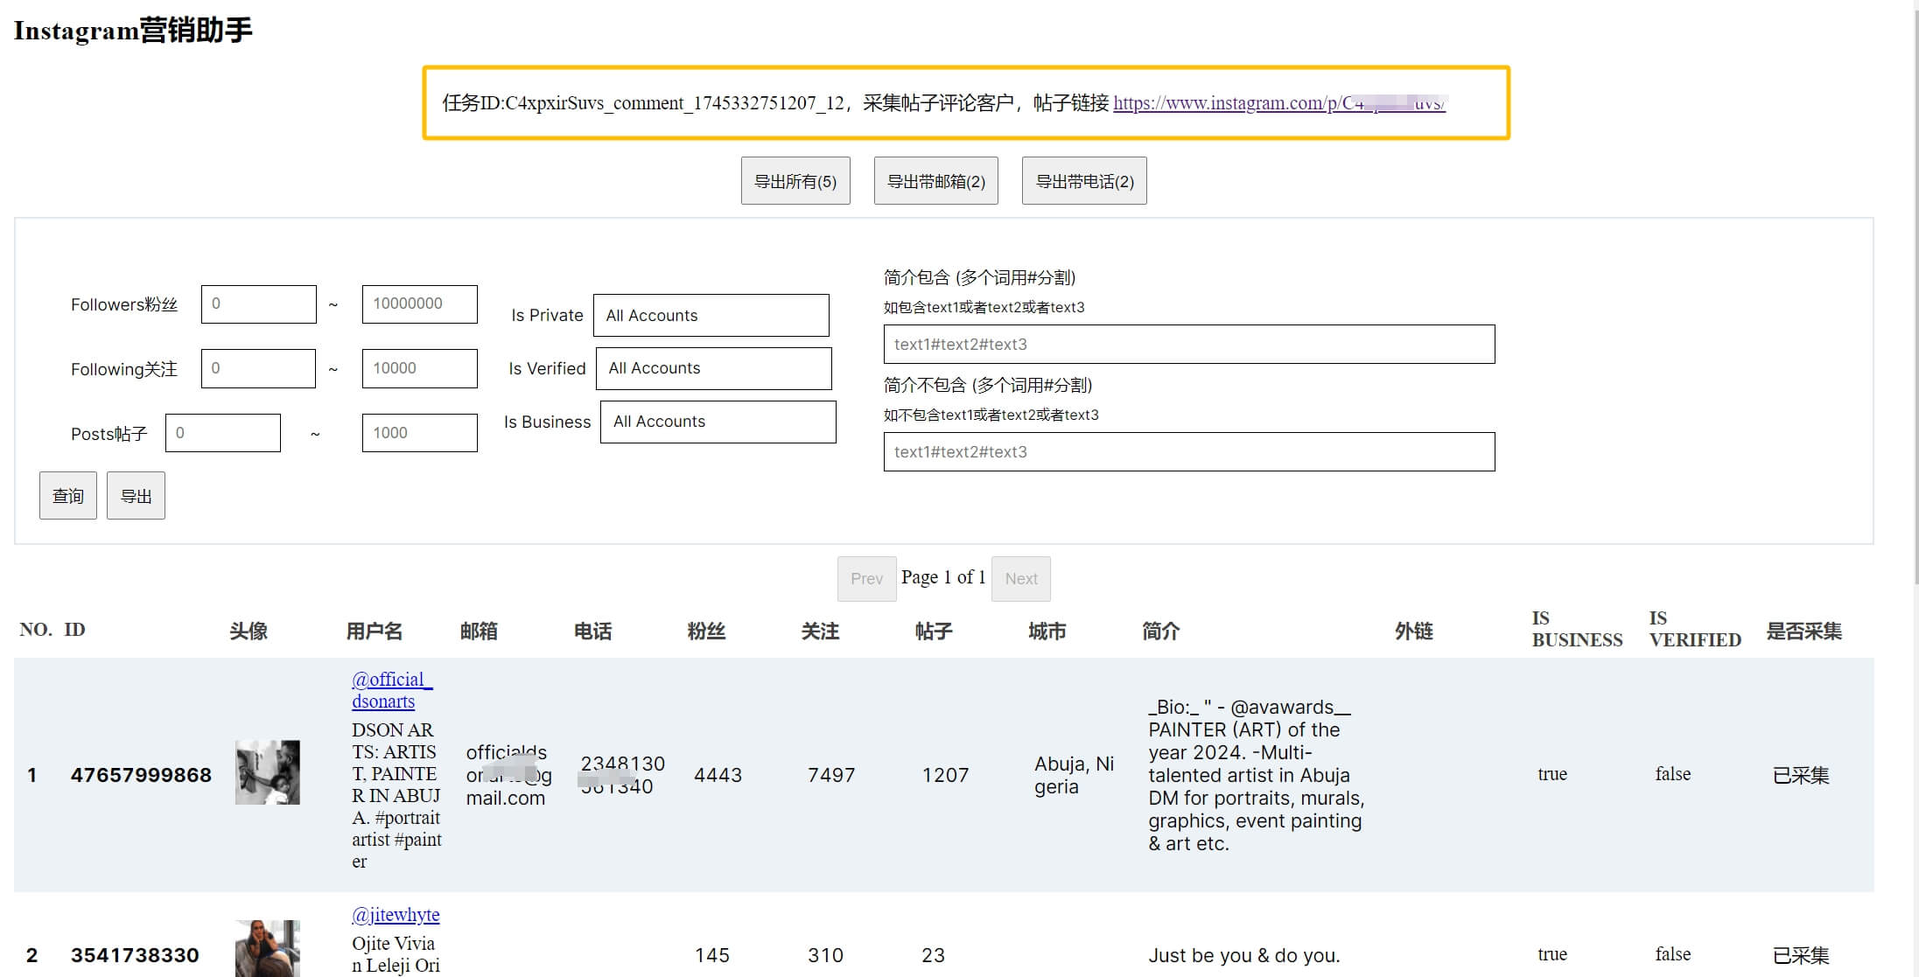The image size is (1919, 977).
Task: Click the IS VERIFIED column header
Action: 1695,629
